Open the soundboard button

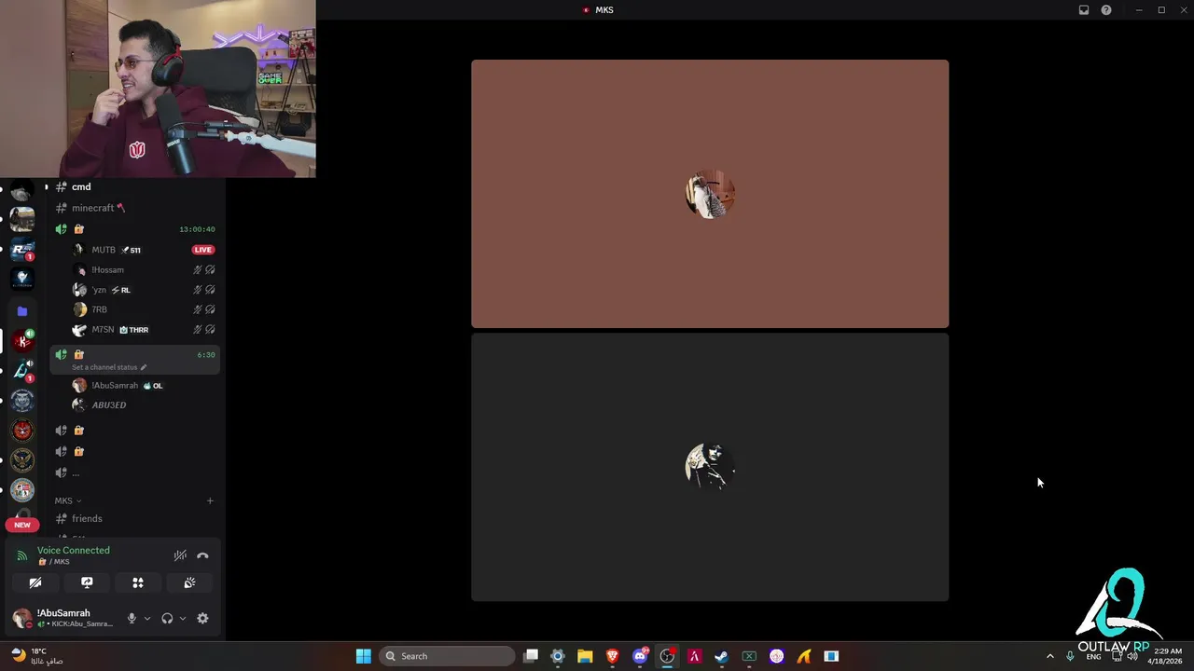tap(189, 582)
